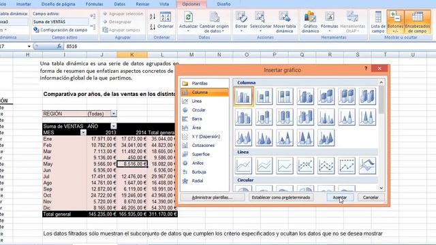Choose Cotizaciones chart category
Viewport: 436px width, 245px height.
coord(204,146)
